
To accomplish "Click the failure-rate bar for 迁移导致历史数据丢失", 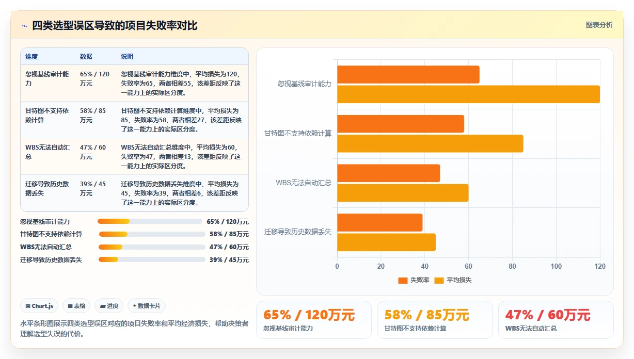I will 380,222.
